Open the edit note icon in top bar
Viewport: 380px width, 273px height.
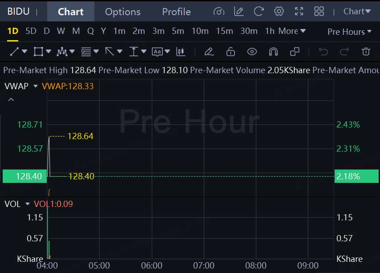click(239, 12)
